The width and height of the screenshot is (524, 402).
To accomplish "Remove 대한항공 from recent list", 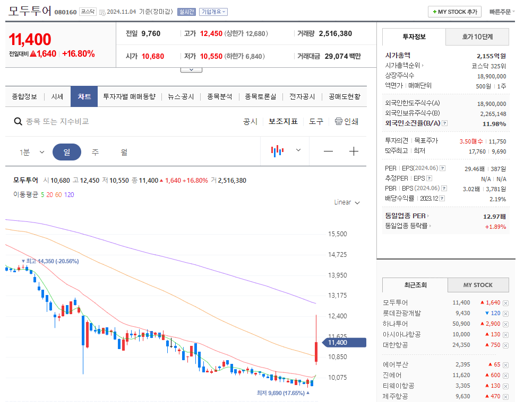I will click(505, 345).
